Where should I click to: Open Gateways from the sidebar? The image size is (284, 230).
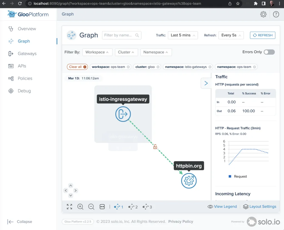click(x=27, y=54)
